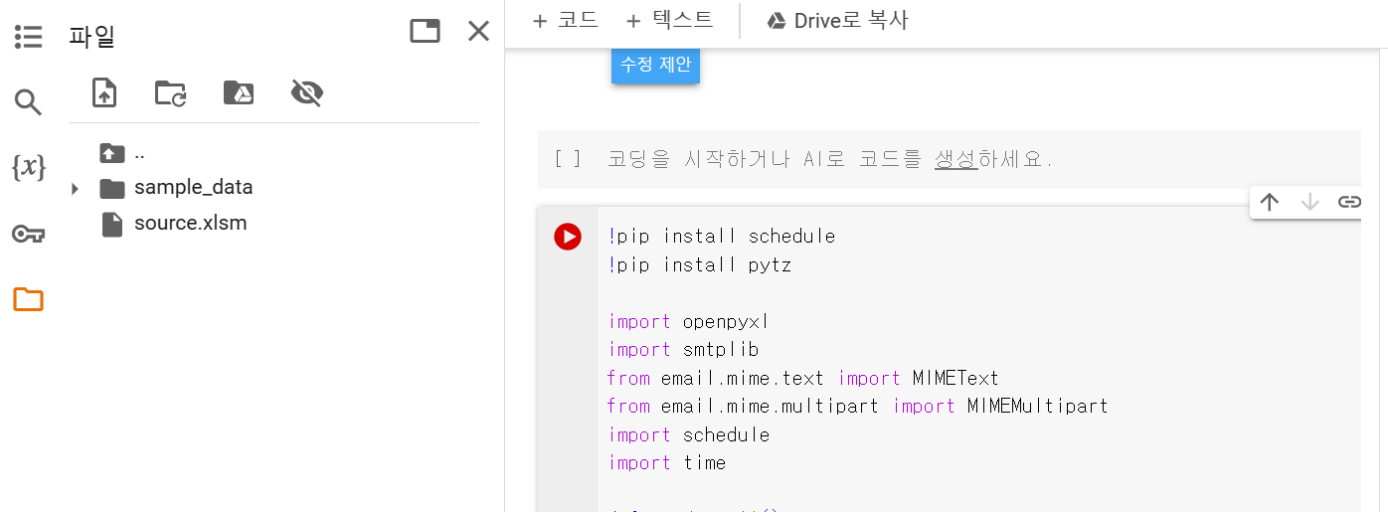Viewport: 1388px width, 512px height.
Task: Open the secrets key sidebar icon
Action: point(28,234)
